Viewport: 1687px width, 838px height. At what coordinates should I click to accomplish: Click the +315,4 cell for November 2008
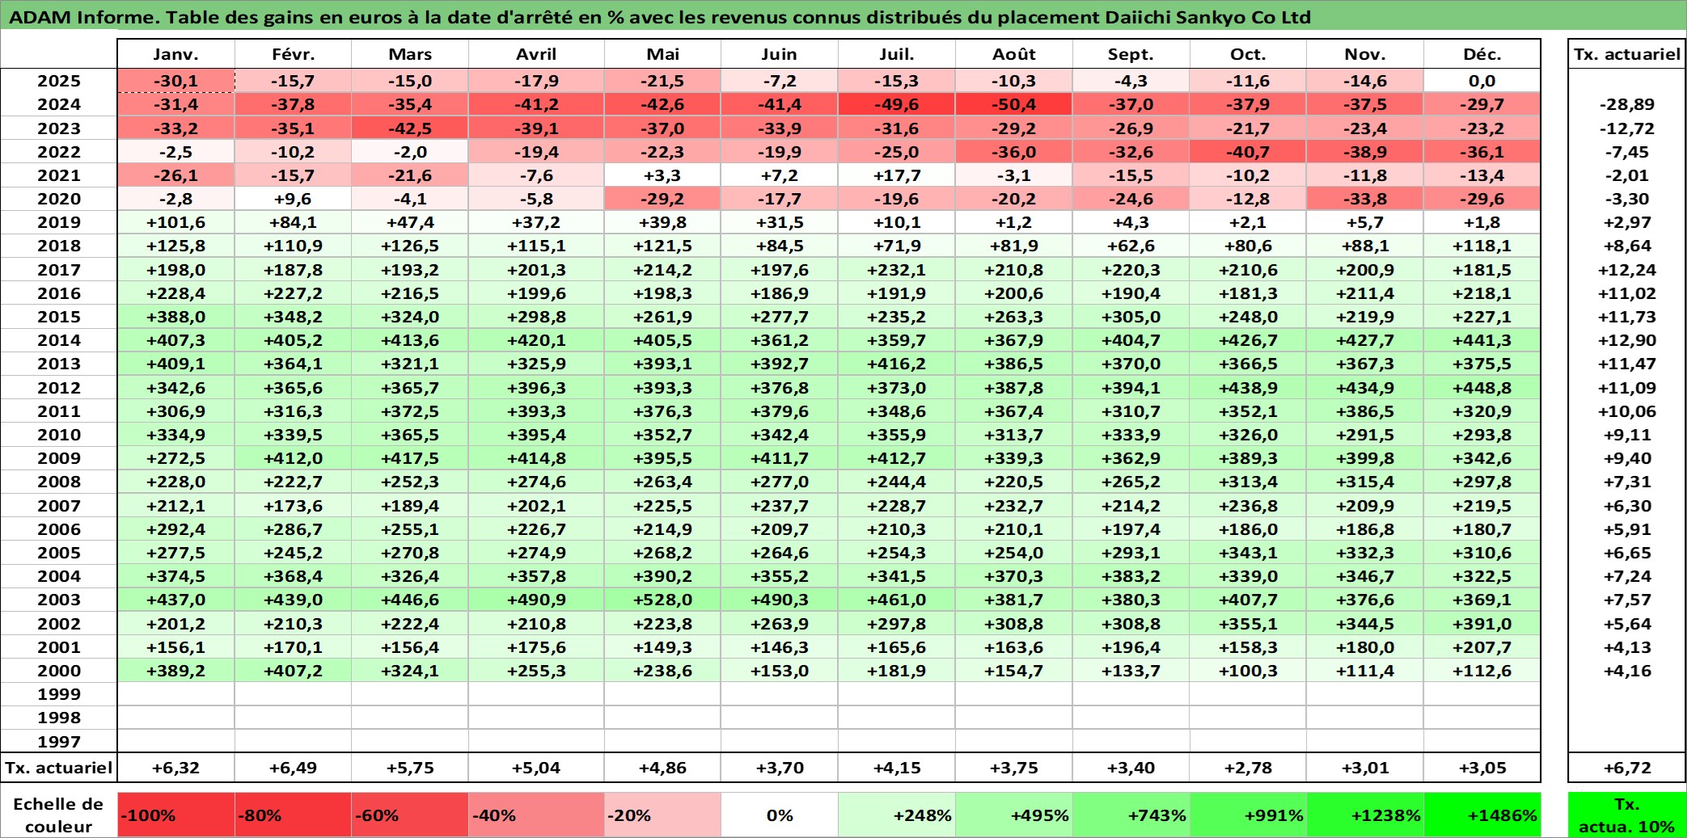click(x=1365, y=482)
